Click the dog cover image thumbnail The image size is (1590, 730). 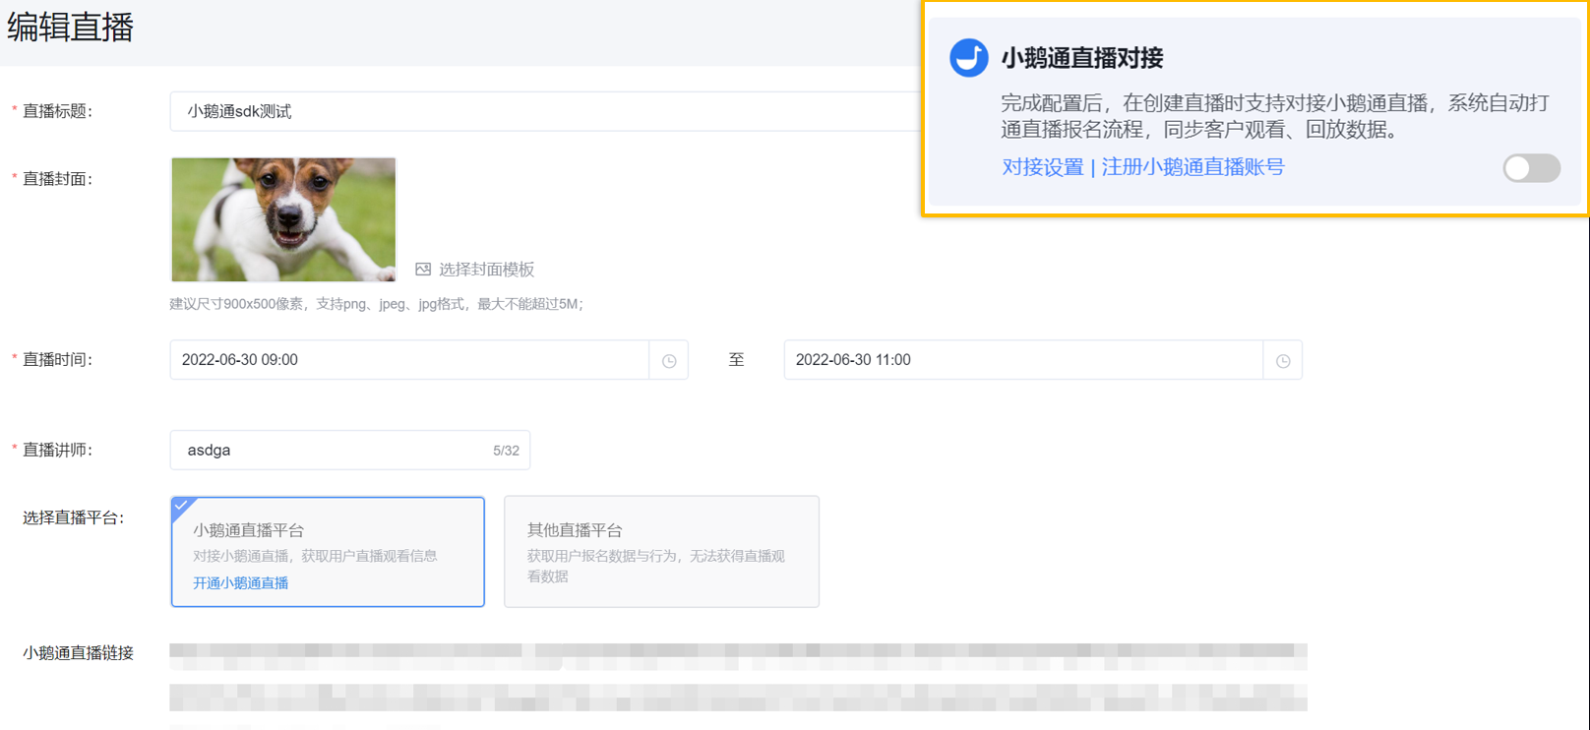click(283, 219)
